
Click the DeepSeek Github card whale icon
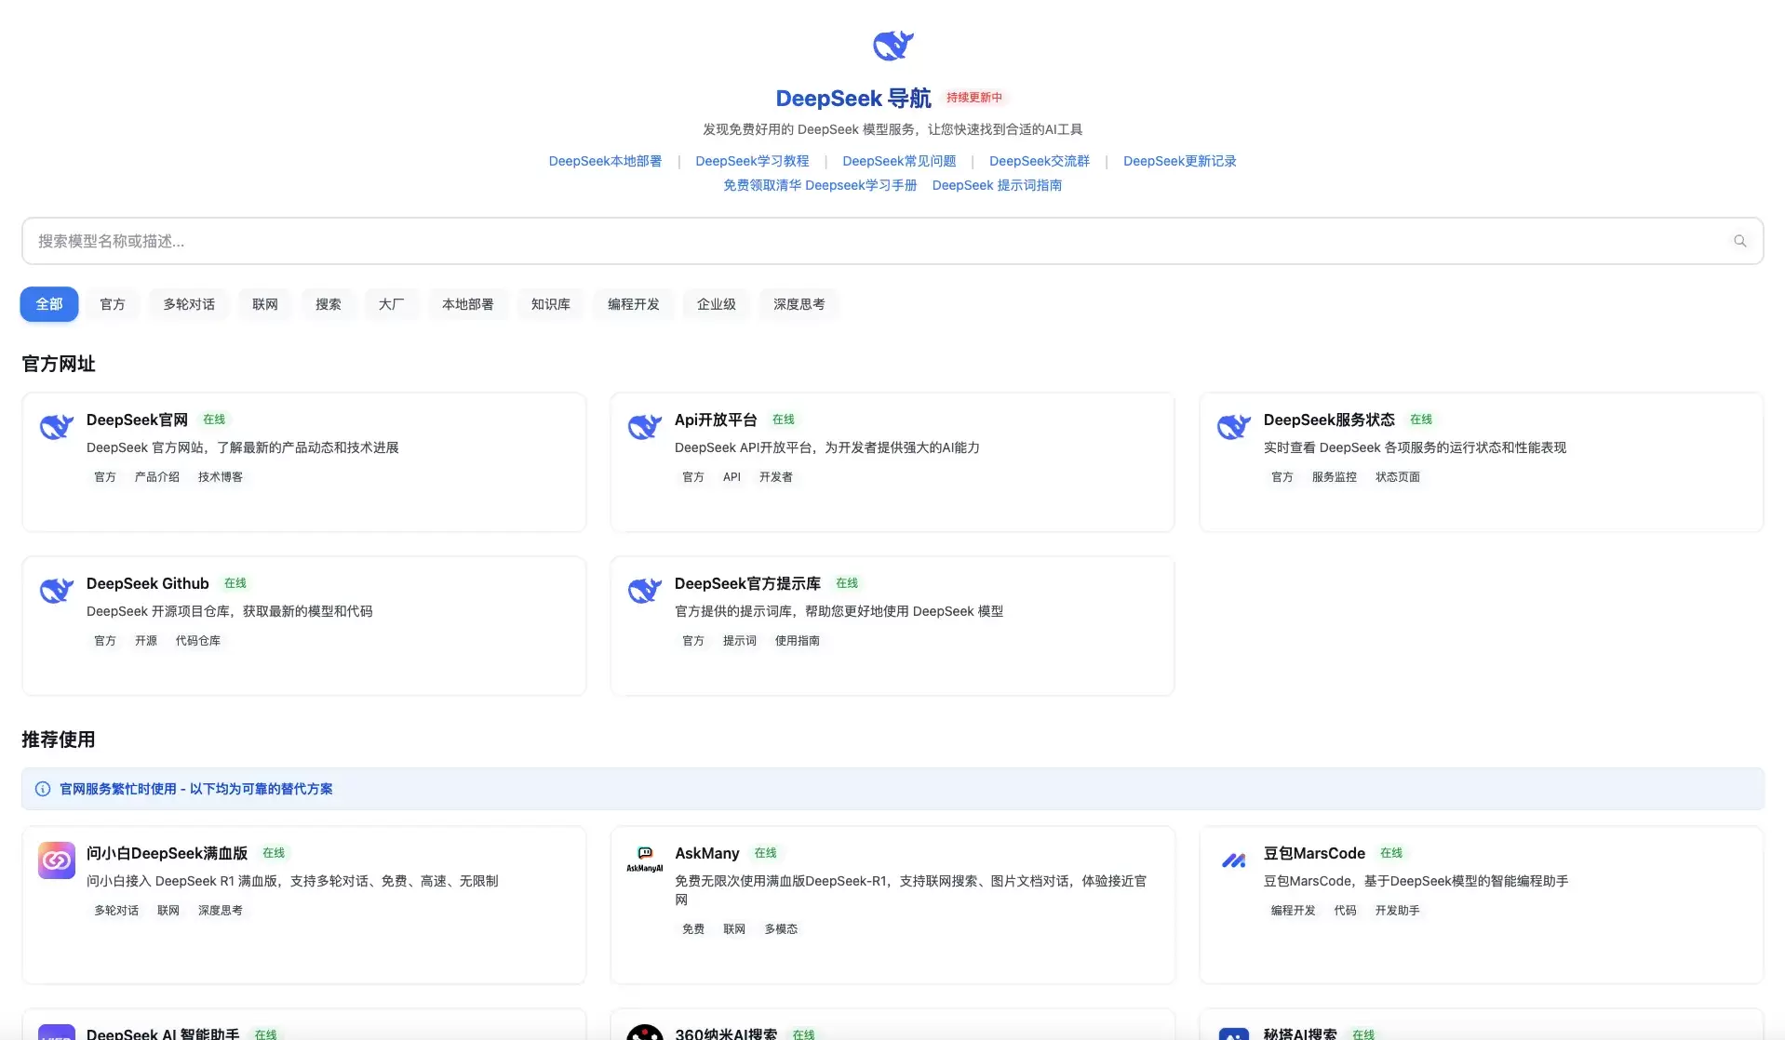pos(56,590)
